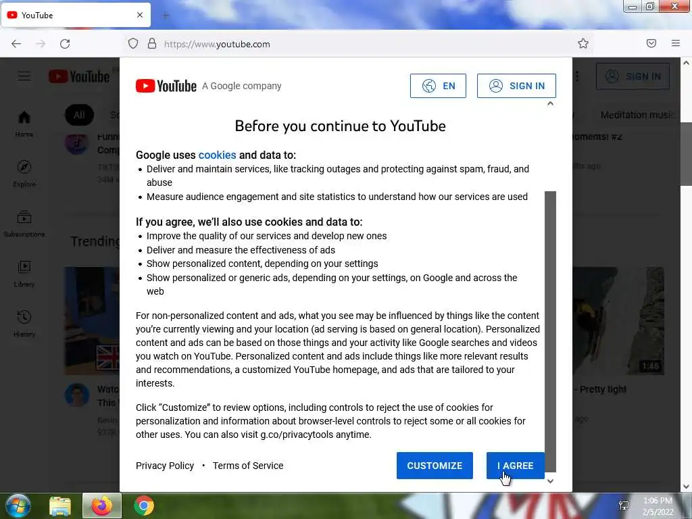Click the browser page scroll up arrow
692x519 pixels.
(686, 63)
